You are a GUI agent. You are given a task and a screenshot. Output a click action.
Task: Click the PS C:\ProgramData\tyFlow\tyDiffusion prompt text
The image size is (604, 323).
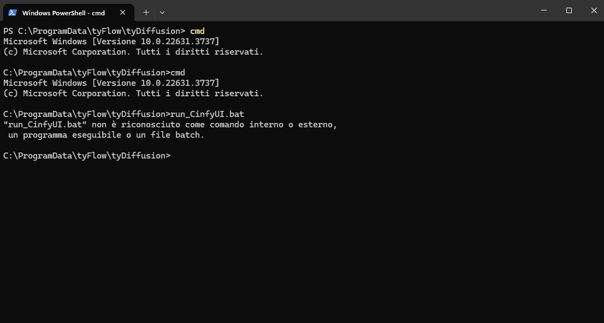tap(94, 31)
